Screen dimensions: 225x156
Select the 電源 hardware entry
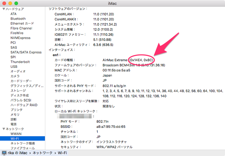[13, 124]
